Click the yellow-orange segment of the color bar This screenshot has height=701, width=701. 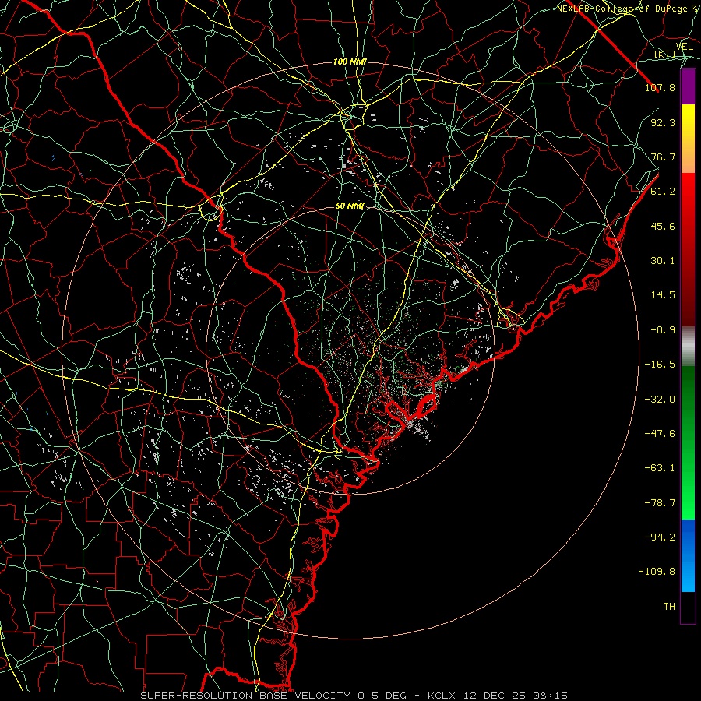688,139
